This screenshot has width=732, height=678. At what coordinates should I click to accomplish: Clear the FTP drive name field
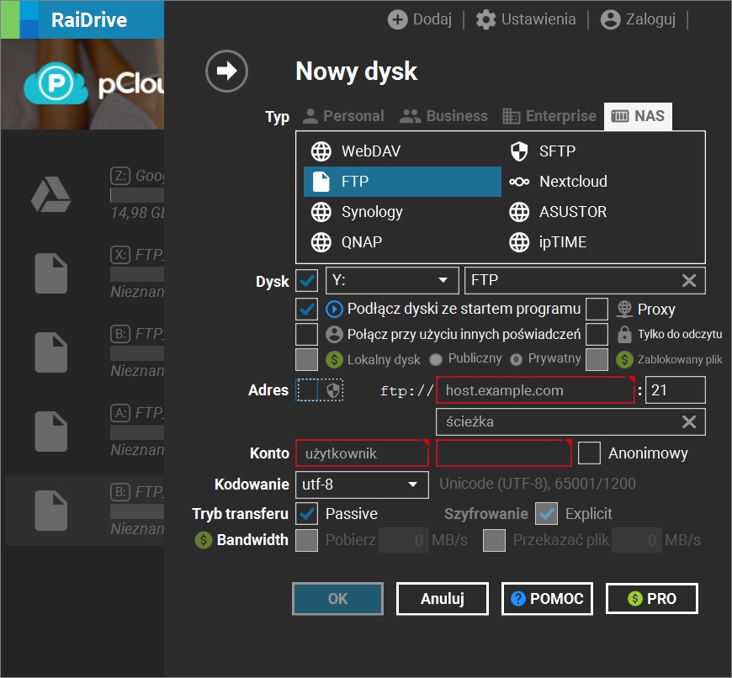(689, 280)
